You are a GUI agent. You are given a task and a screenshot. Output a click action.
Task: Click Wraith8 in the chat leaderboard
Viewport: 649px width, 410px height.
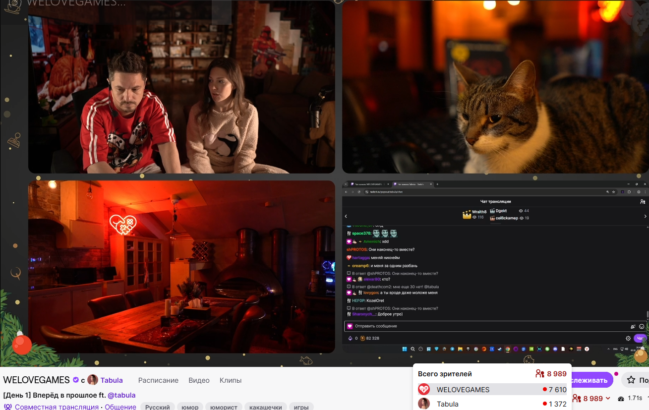tap(473, 214)
